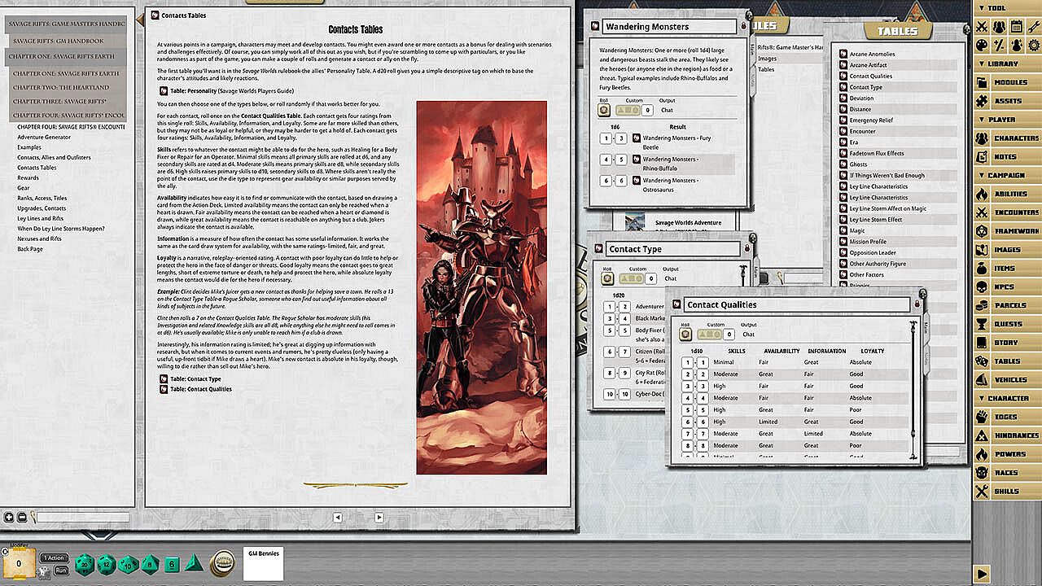1042x586 pixels.
Task: Pick the green d10 die
Action: pyautogui.click(x=128, y=563)
